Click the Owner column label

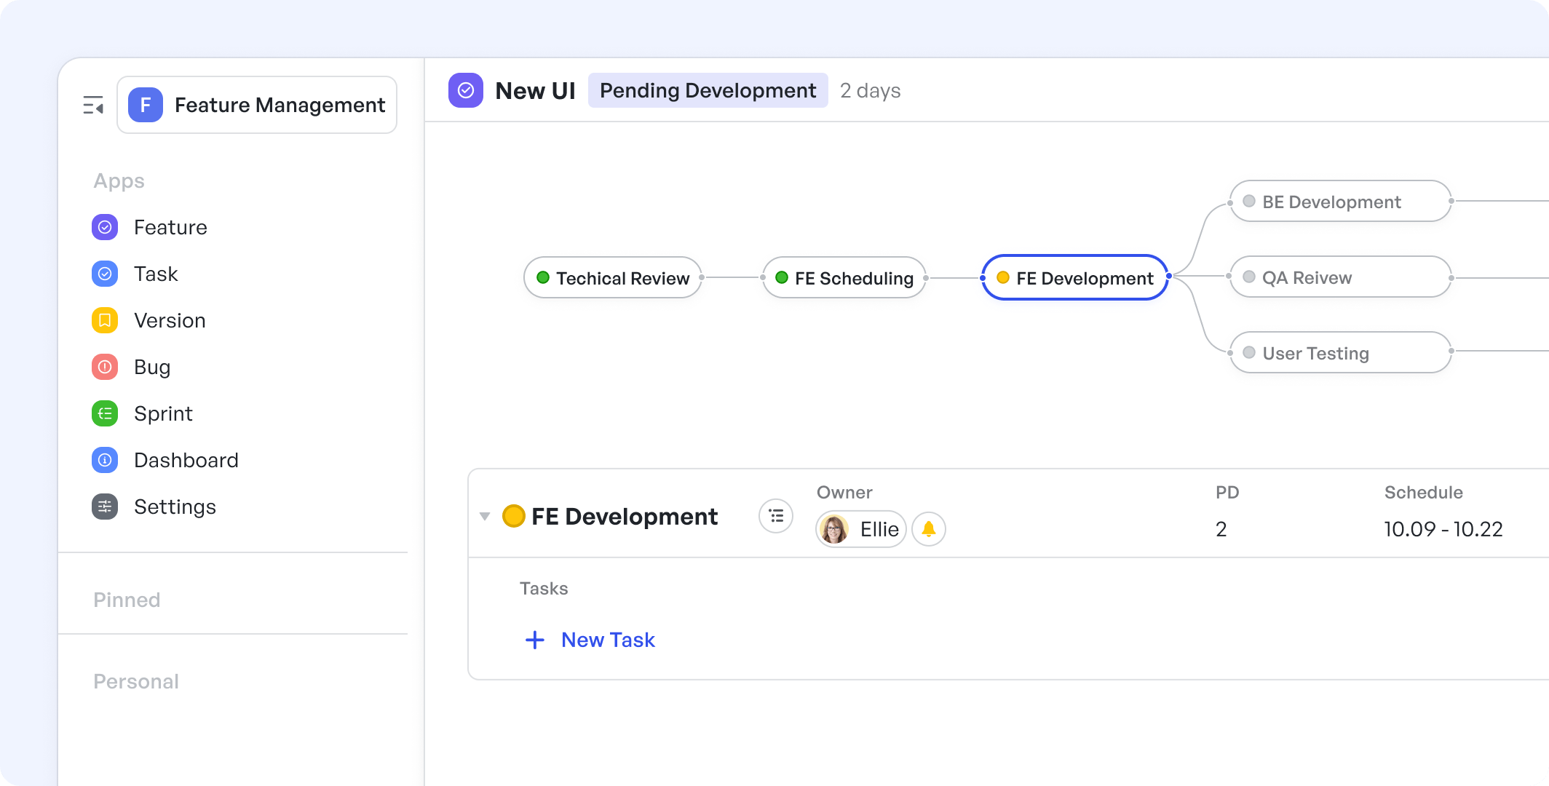(x=844, y=493)
